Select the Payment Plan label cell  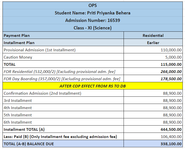point(63,35)
